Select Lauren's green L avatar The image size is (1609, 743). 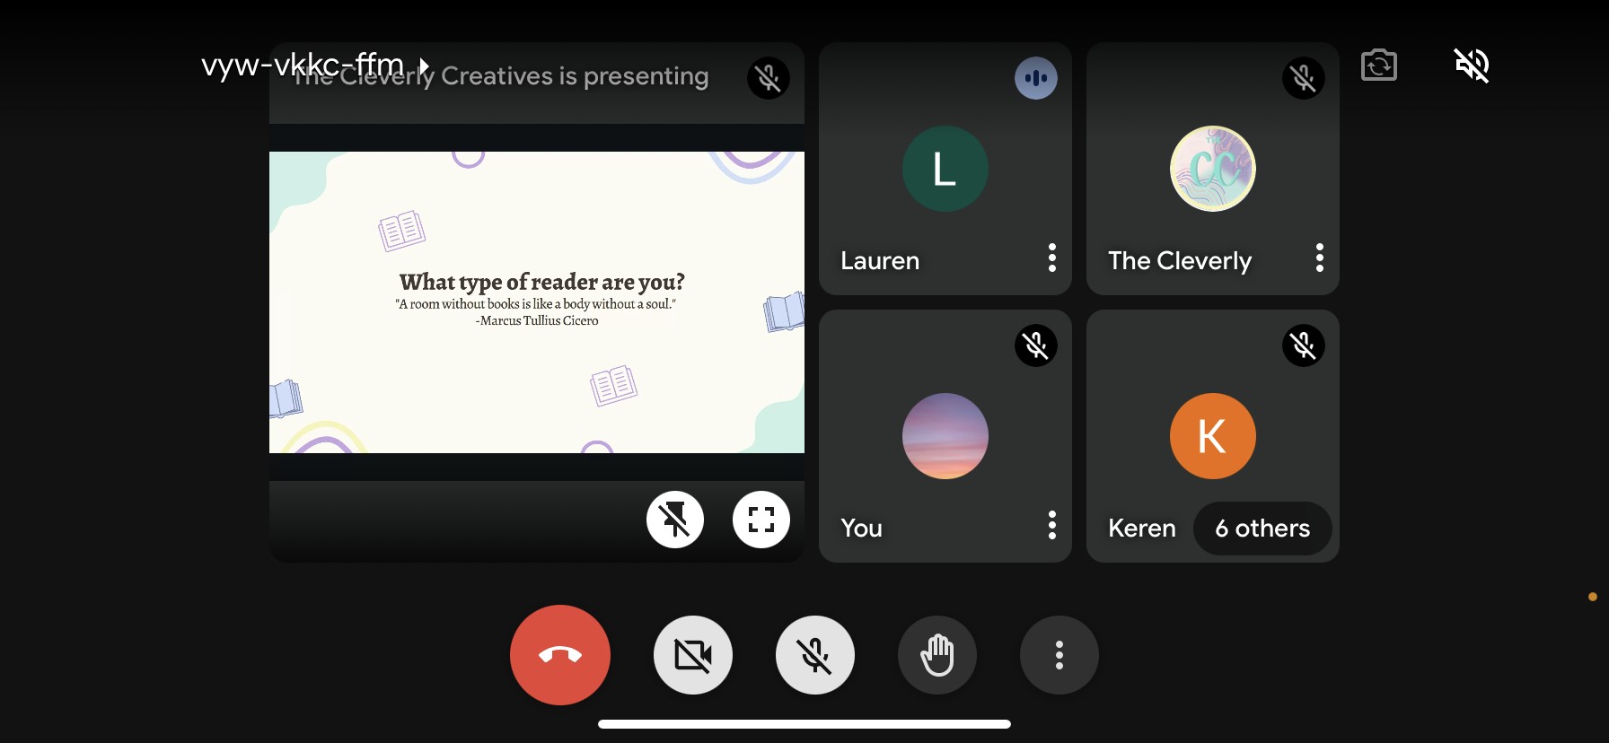pyautogui.click(x=945, y=169)
